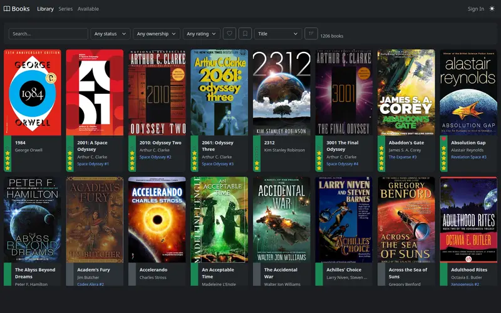
Task: Click the 1984 title text
Action: (20, 143)
